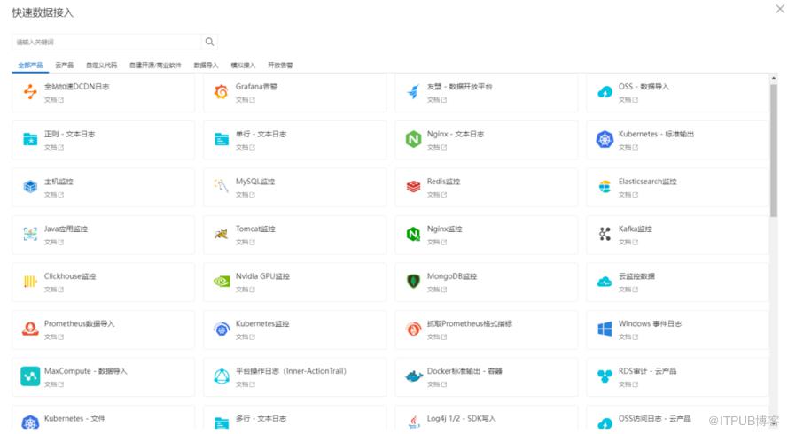Open the MaxCompute data import icon
The image size is (788, 434).
pos(30,376)
